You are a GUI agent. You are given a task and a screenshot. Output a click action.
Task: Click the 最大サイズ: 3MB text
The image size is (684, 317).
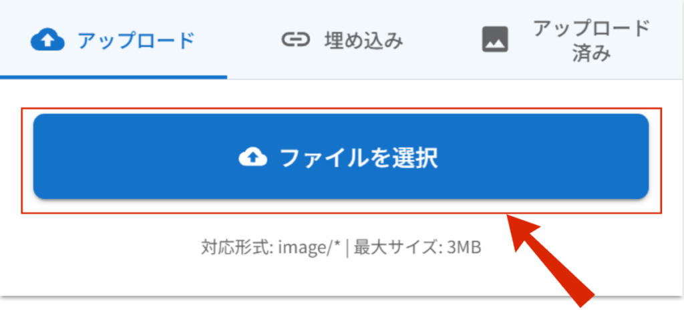pos(417,248)
